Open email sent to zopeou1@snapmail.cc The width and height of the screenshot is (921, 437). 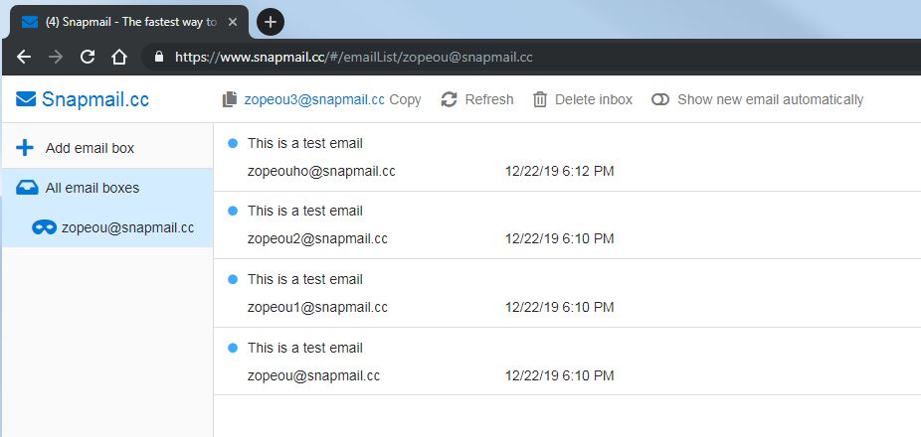[x=567, y=293]
